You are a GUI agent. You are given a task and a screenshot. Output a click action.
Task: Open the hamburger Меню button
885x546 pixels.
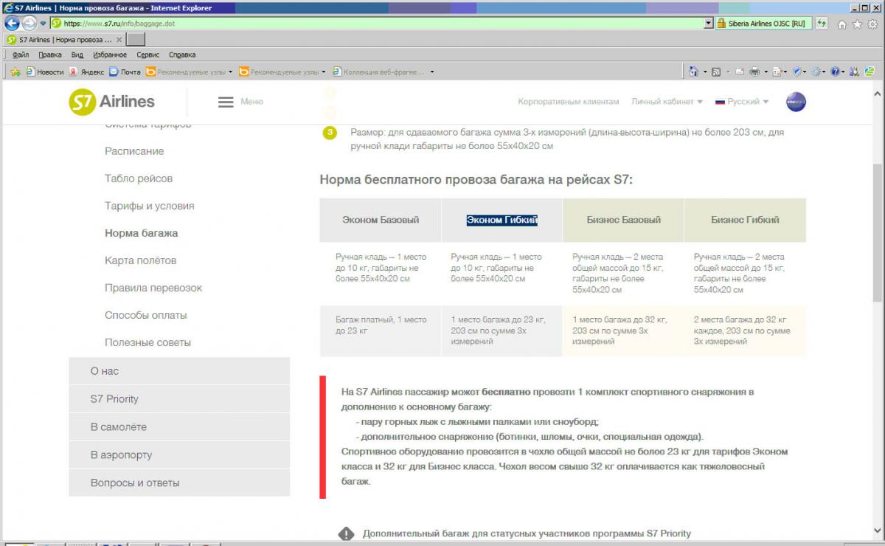coord(241,102)
